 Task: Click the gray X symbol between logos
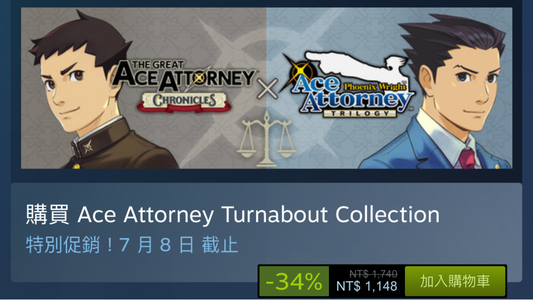pyautogui.click(x=267, y=88)
